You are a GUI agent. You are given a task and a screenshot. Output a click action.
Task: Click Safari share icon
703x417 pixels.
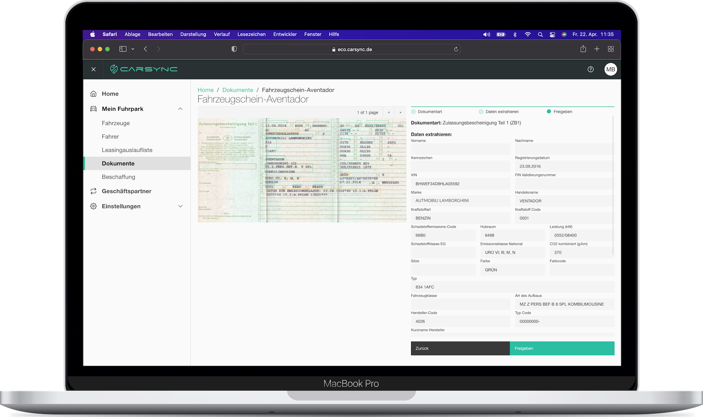coord(583,49)
